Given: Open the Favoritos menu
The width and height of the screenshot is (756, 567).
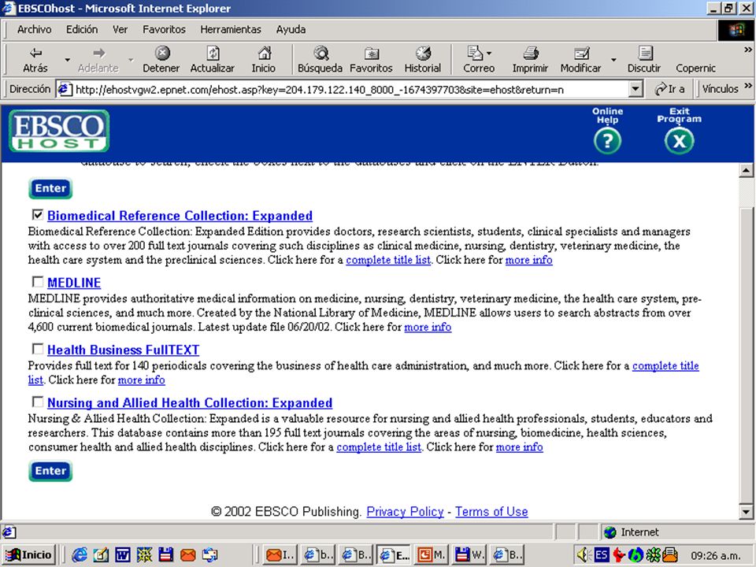Looking at the screenshot, I should [164, 29].
